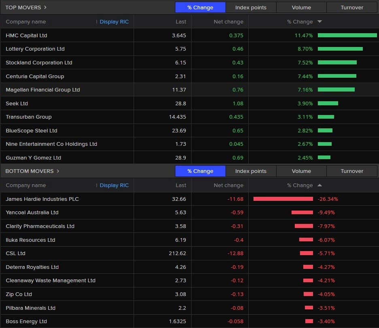Select Turnover tab in Top Movers
The image size is (379, 328).
pyautogui.click(x=351, y=7)
